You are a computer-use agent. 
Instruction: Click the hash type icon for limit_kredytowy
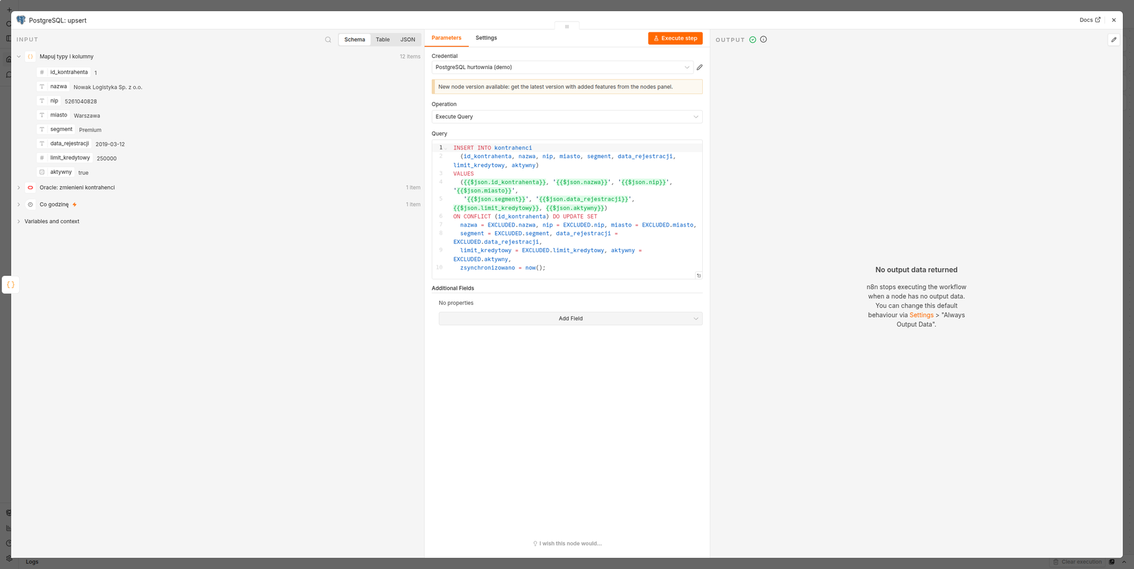42,158
